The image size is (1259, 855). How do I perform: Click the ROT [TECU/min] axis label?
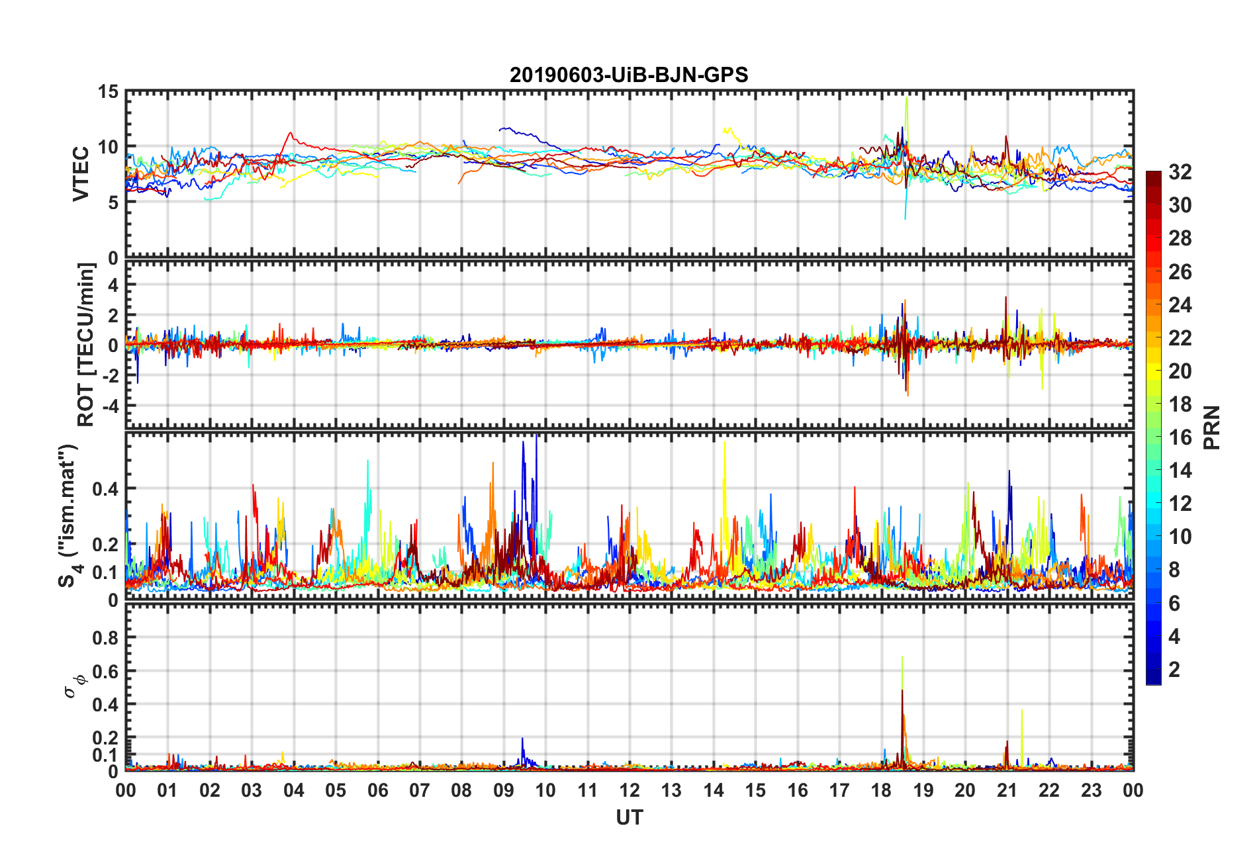[x=86, y=345]
